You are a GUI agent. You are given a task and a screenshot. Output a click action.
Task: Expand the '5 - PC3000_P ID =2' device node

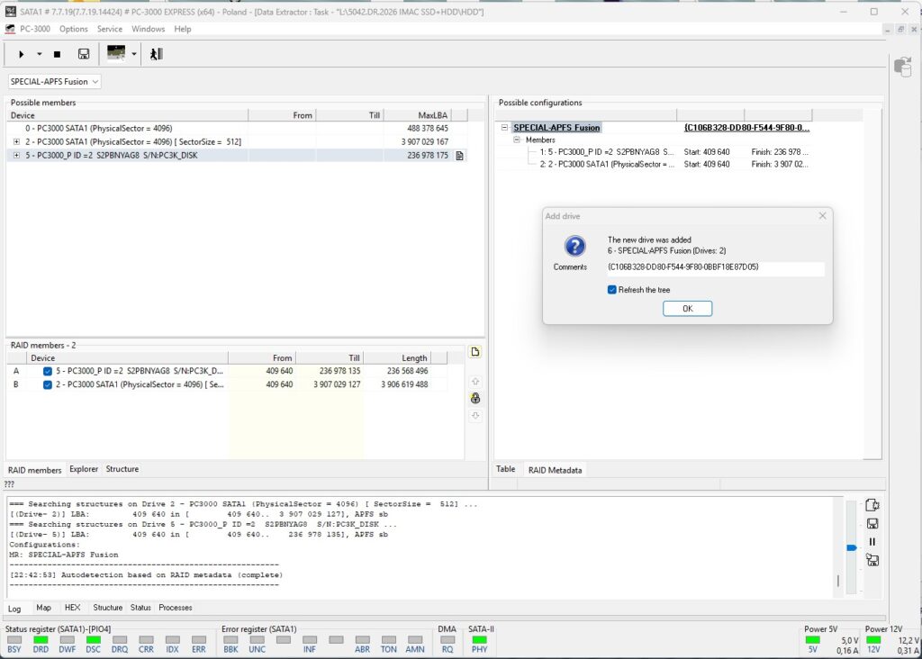[16, 155]
